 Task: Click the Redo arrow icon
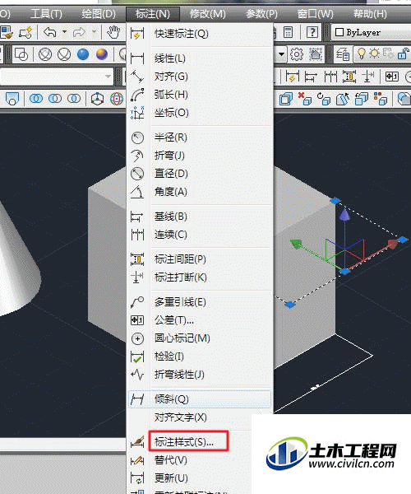79,32
